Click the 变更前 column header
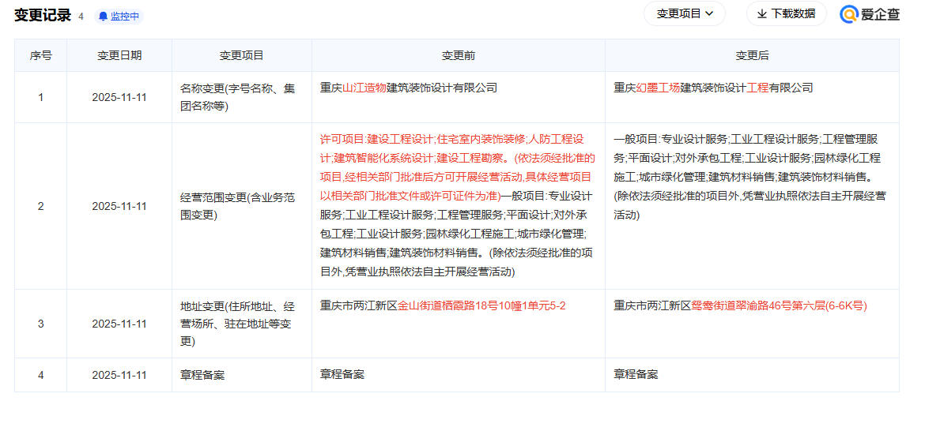 (x=459, y=55)
